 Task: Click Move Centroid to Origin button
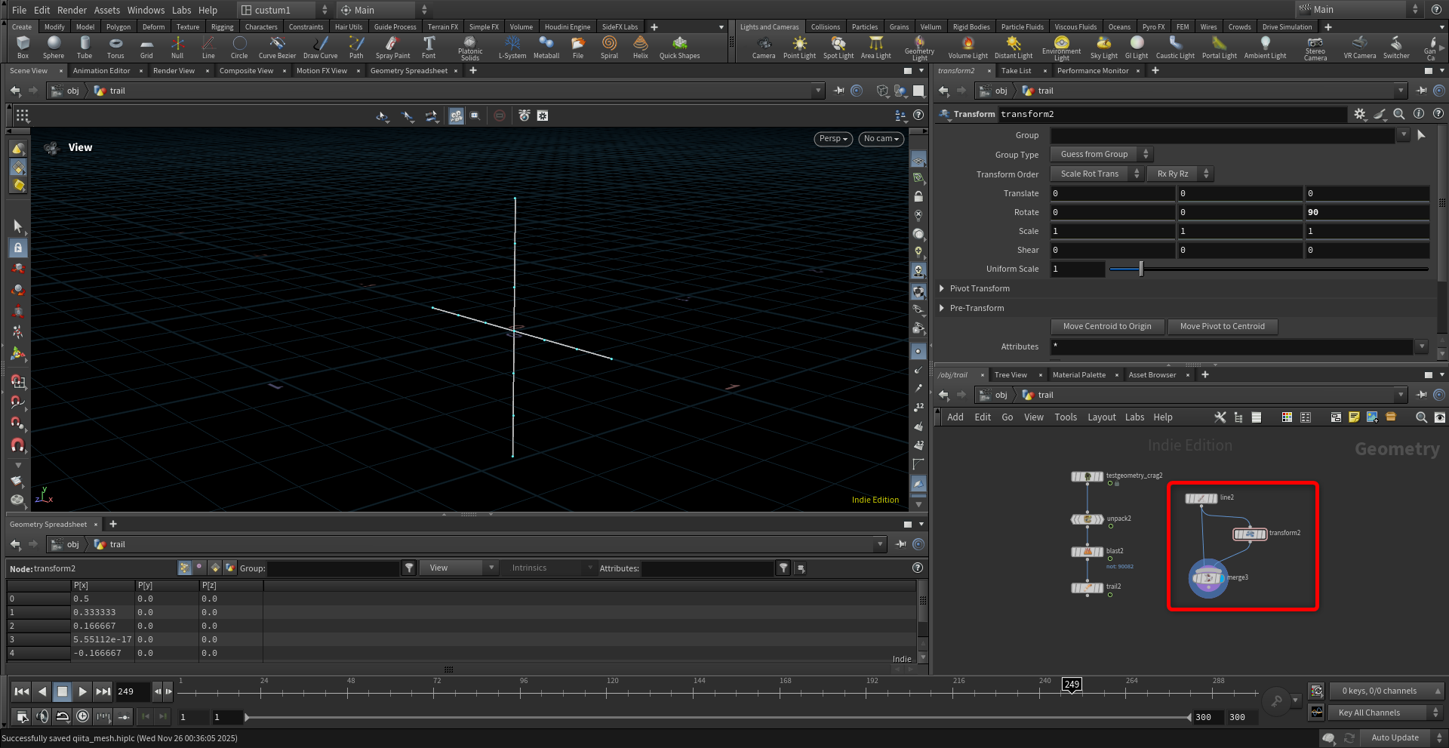pyautogui.click(x=1107, y=327)
